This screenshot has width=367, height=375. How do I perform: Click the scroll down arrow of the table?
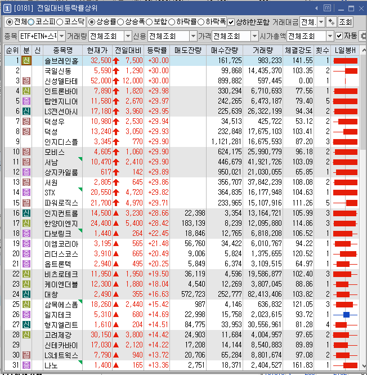[x=364, y=365]
